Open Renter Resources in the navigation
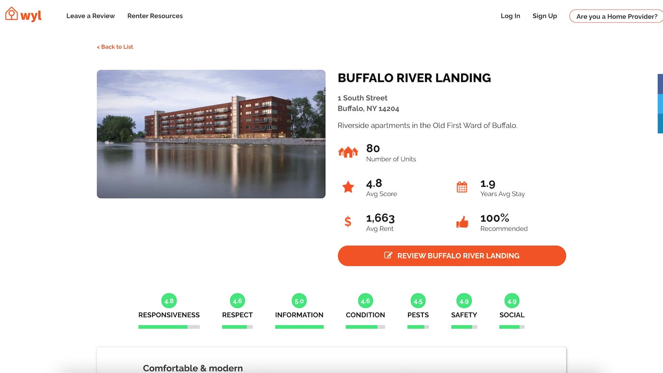 coord(155,16)
